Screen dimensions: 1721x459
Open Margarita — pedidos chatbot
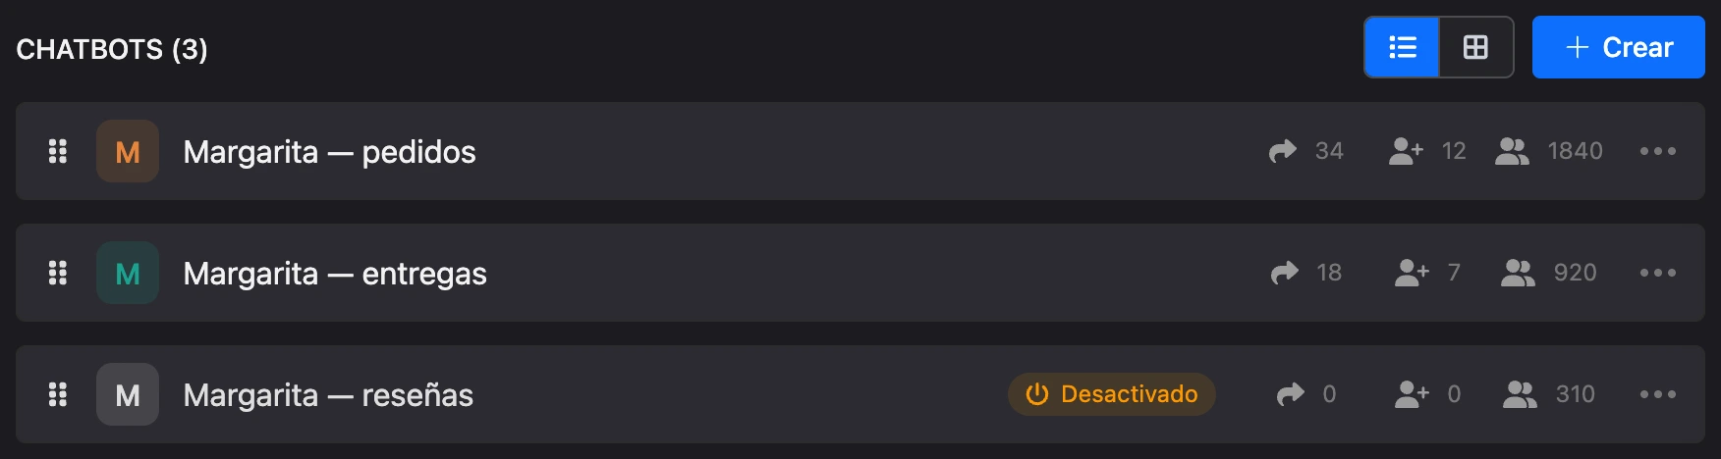pos(329,152)
